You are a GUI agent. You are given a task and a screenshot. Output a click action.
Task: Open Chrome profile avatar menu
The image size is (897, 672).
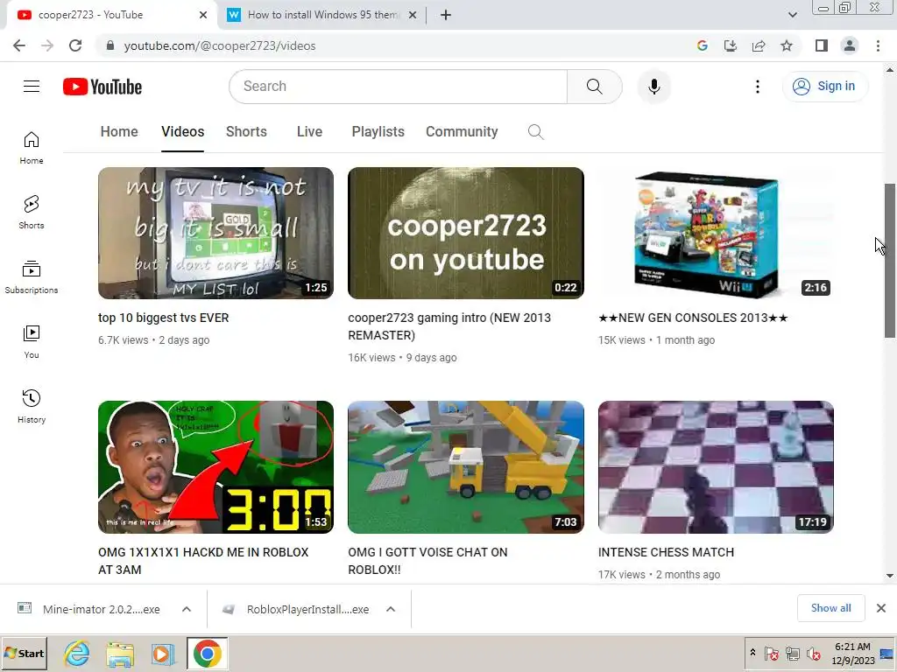tap(850, 45)
